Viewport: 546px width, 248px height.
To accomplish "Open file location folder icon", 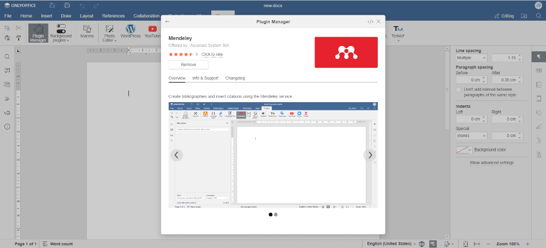I will (524, 16).
